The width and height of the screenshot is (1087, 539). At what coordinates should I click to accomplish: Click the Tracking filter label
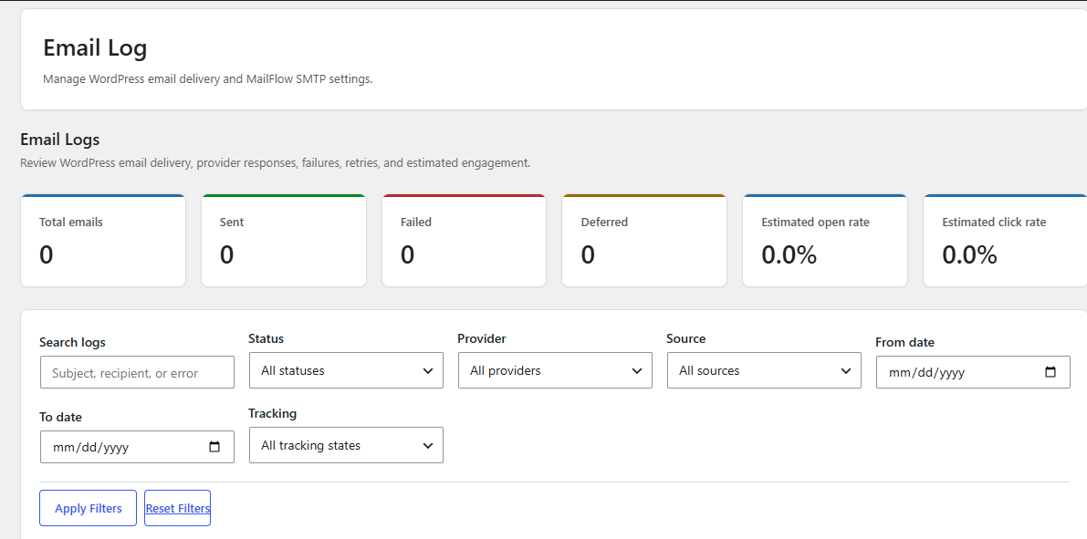tap(273, 414)
